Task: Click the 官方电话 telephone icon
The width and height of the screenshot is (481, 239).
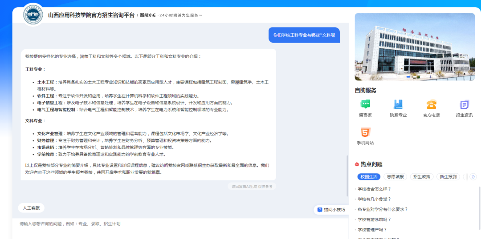Action: tap(431, 105)
